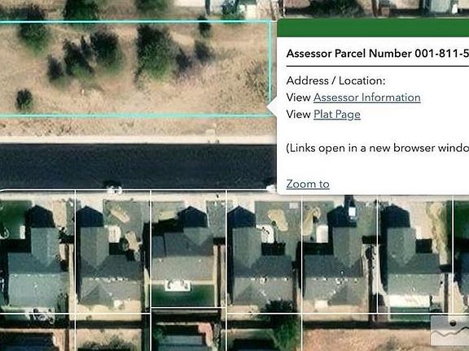Click the dark paved street
This screenshot has width=469, height=351.
pyautogui.click(x=138, y=166)
